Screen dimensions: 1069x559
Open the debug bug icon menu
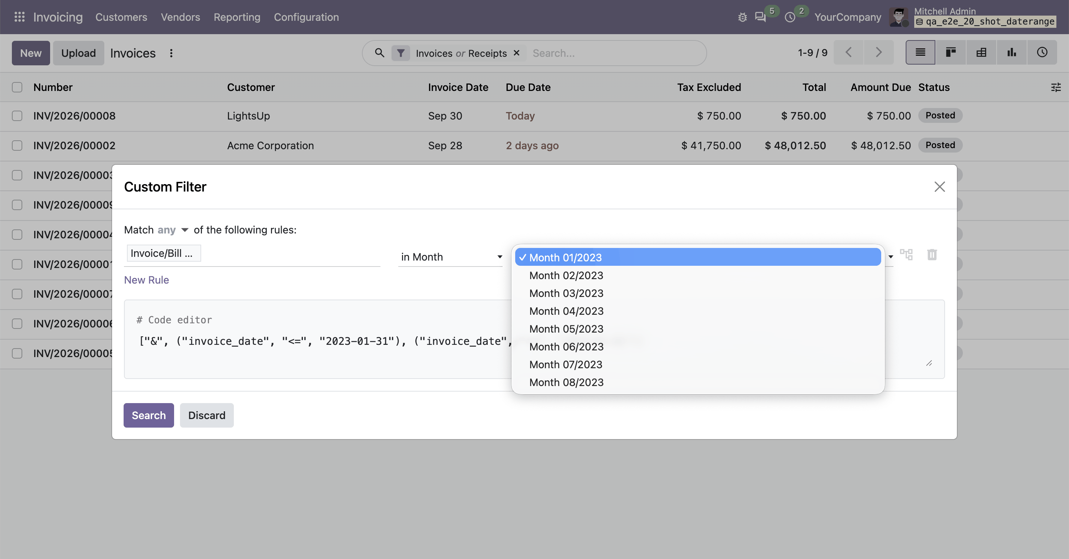(742, 17)
